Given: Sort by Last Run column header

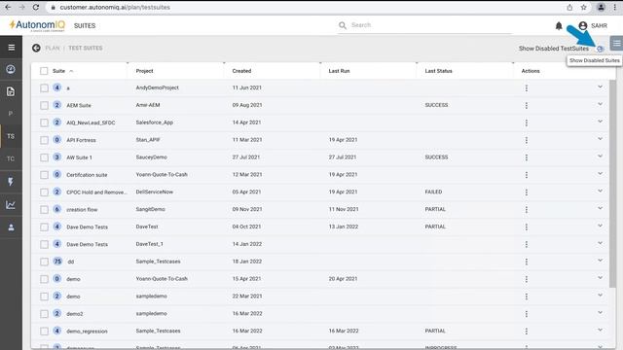Looking at the screenshot, I should pos(339,71).
